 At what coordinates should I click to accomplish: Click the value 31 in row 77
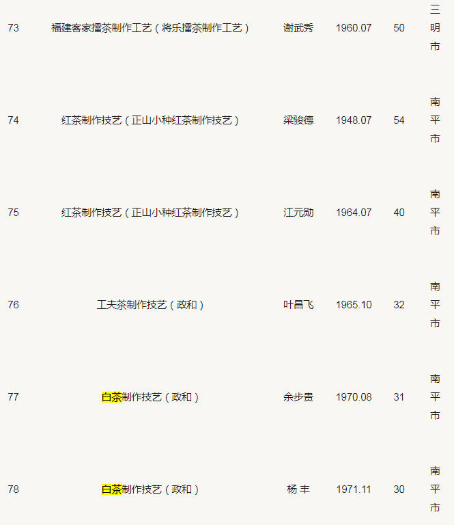tap(399, 397)
